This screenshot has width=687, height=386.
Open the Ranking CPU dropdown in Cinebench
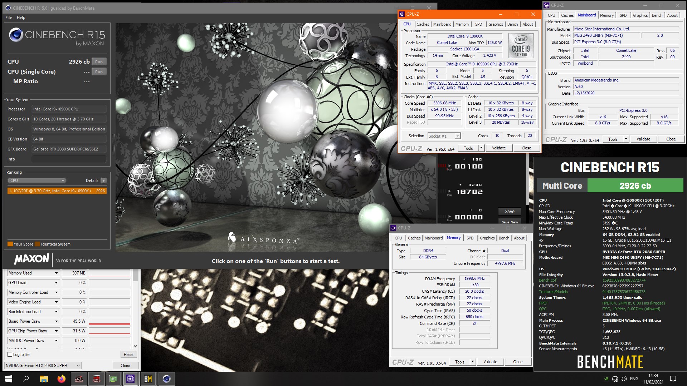coord(37,180)
